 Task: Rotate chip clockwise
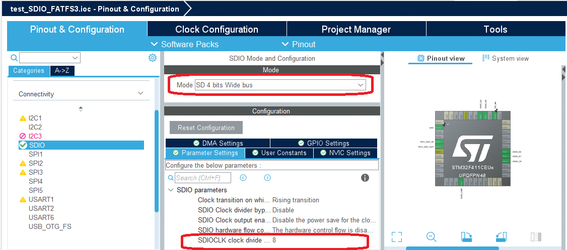click(x=466, y=236)
